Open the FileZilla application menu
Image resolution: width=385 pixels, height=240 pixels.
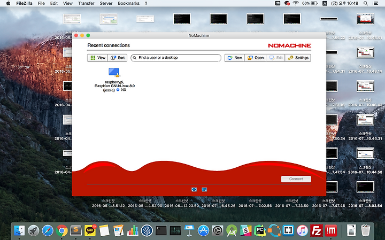point(24,3)
